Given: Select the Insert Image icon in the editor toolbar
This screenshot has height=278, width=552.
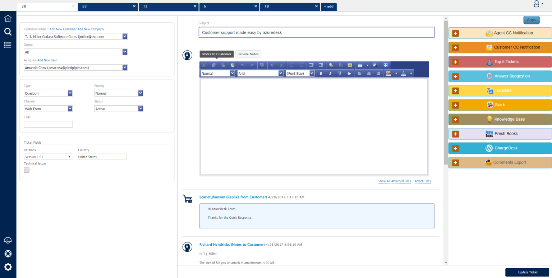Looking at the screenshot, I should click(x=350, y=65).
